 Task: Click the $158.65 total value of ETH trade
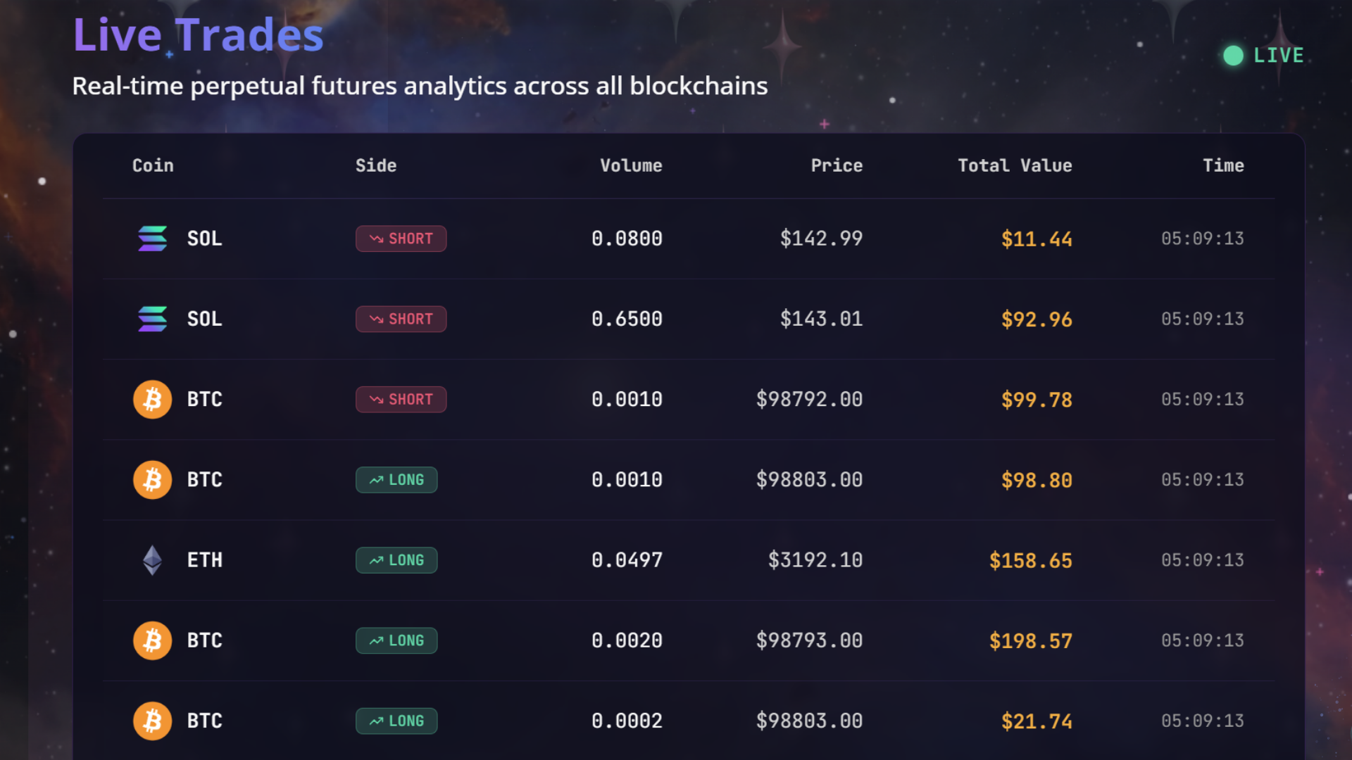pyautogui.click(x=1030, y=561)
